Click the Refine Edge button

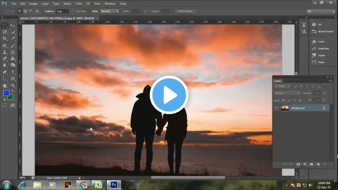click(186, 11)
